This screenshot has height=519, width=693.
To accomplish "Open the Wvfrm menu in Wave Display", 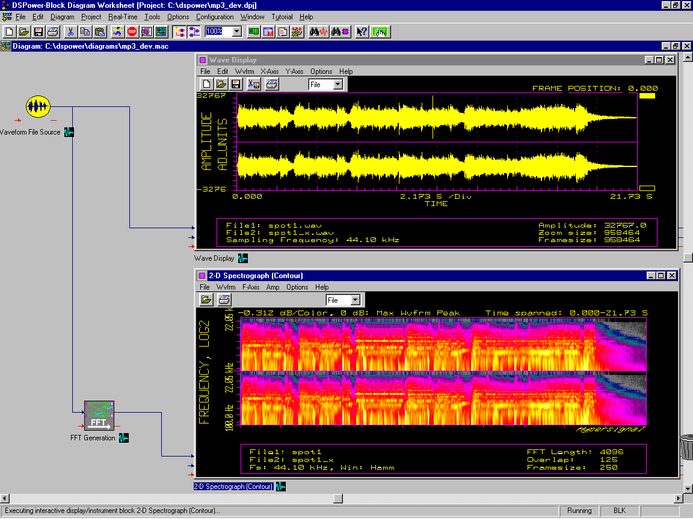I will [x=244, y=71].
